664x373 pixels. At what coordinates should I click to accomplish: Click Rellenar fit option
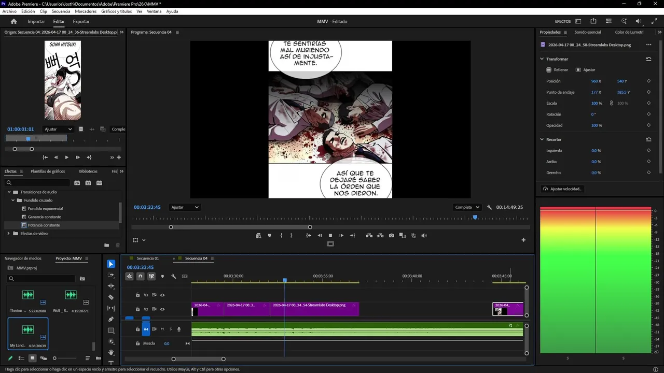(x=557, y=70)
